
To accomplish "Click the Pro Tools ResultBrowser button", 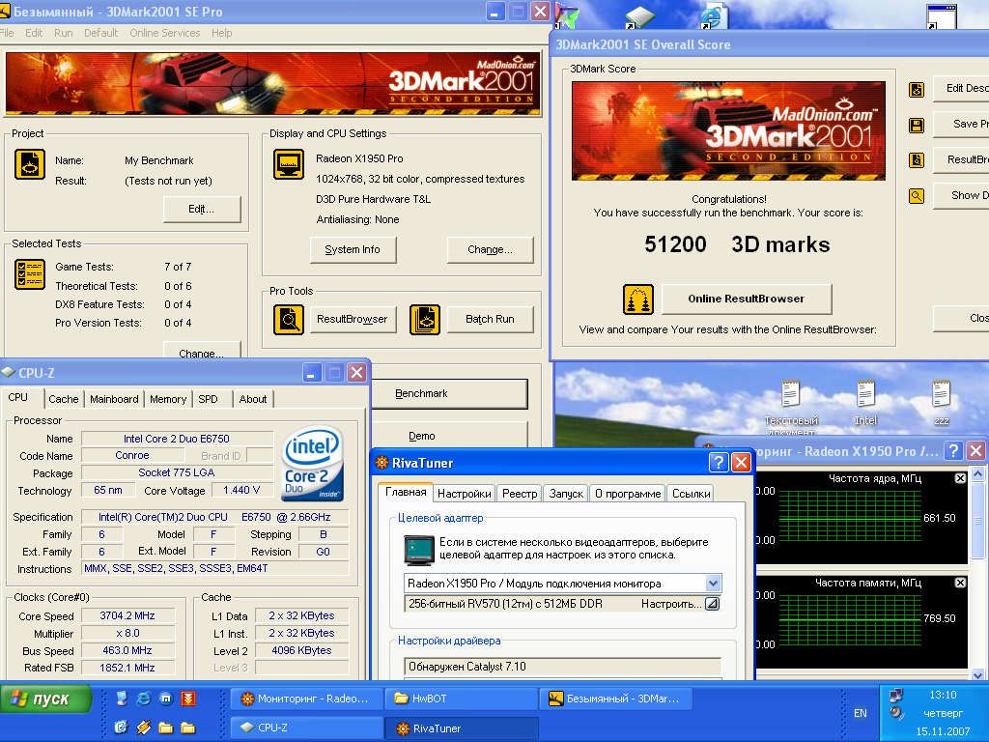I will pos(353,319).
